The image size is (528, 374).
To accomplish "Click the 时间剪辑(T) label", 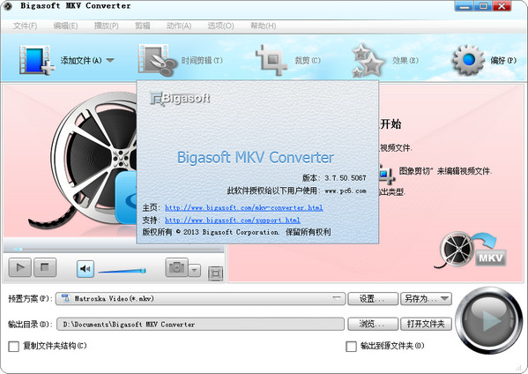I will 202,61.
